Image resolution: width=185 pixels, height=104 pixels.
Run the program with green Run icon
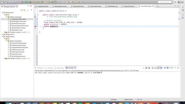(x=26, y=2)
